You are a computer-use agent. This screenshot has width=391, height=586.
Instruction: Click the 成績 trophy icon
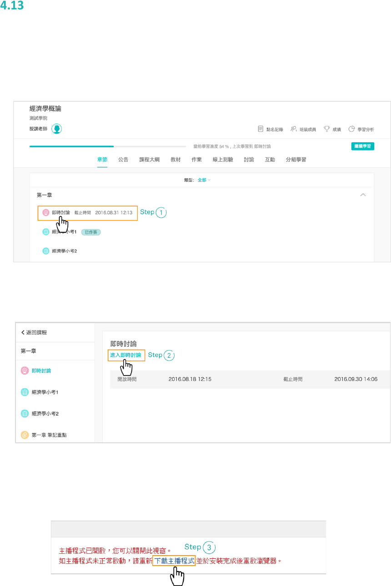[326, 129]
